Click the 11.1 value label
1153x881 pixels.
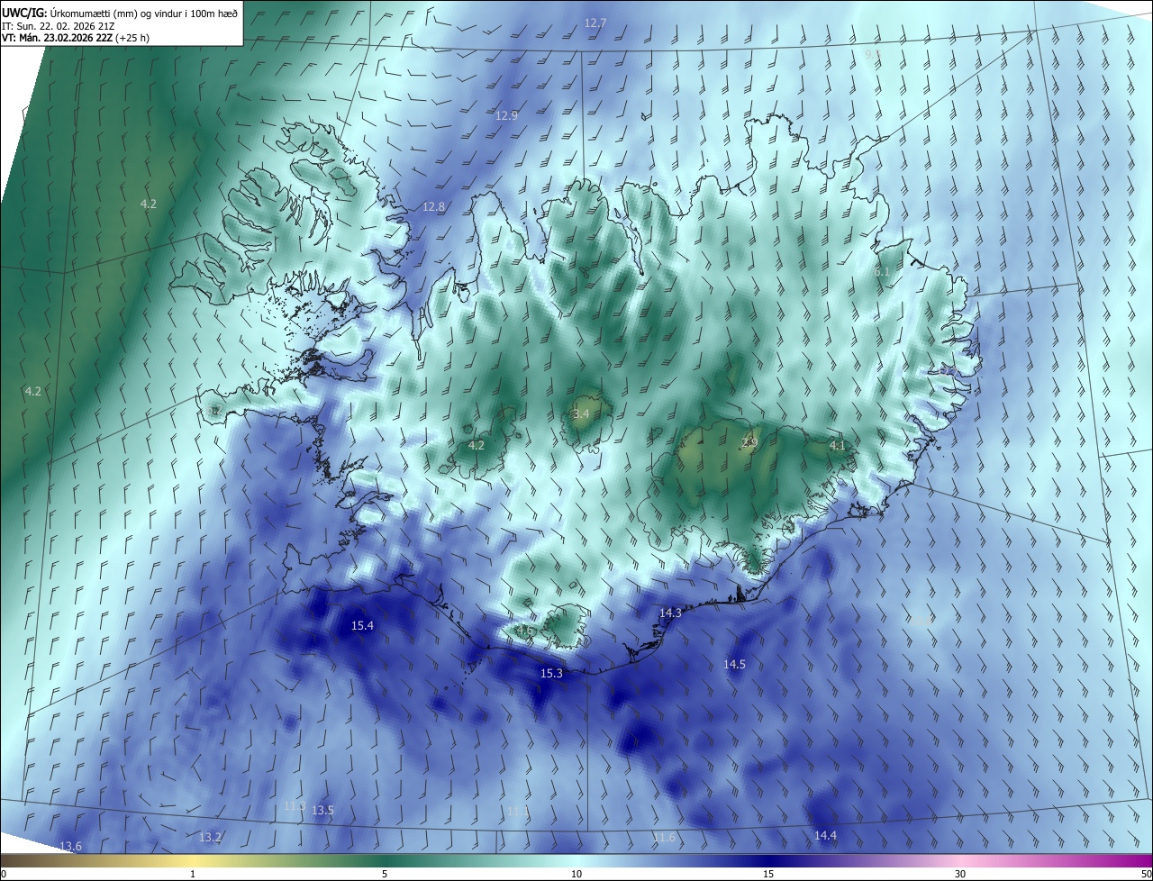coord(518,812)
